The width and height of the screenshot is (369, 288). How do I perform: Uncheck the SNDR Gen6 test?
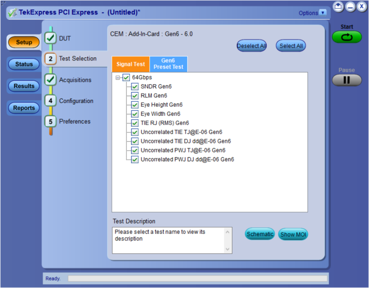(x=135, y=87)
